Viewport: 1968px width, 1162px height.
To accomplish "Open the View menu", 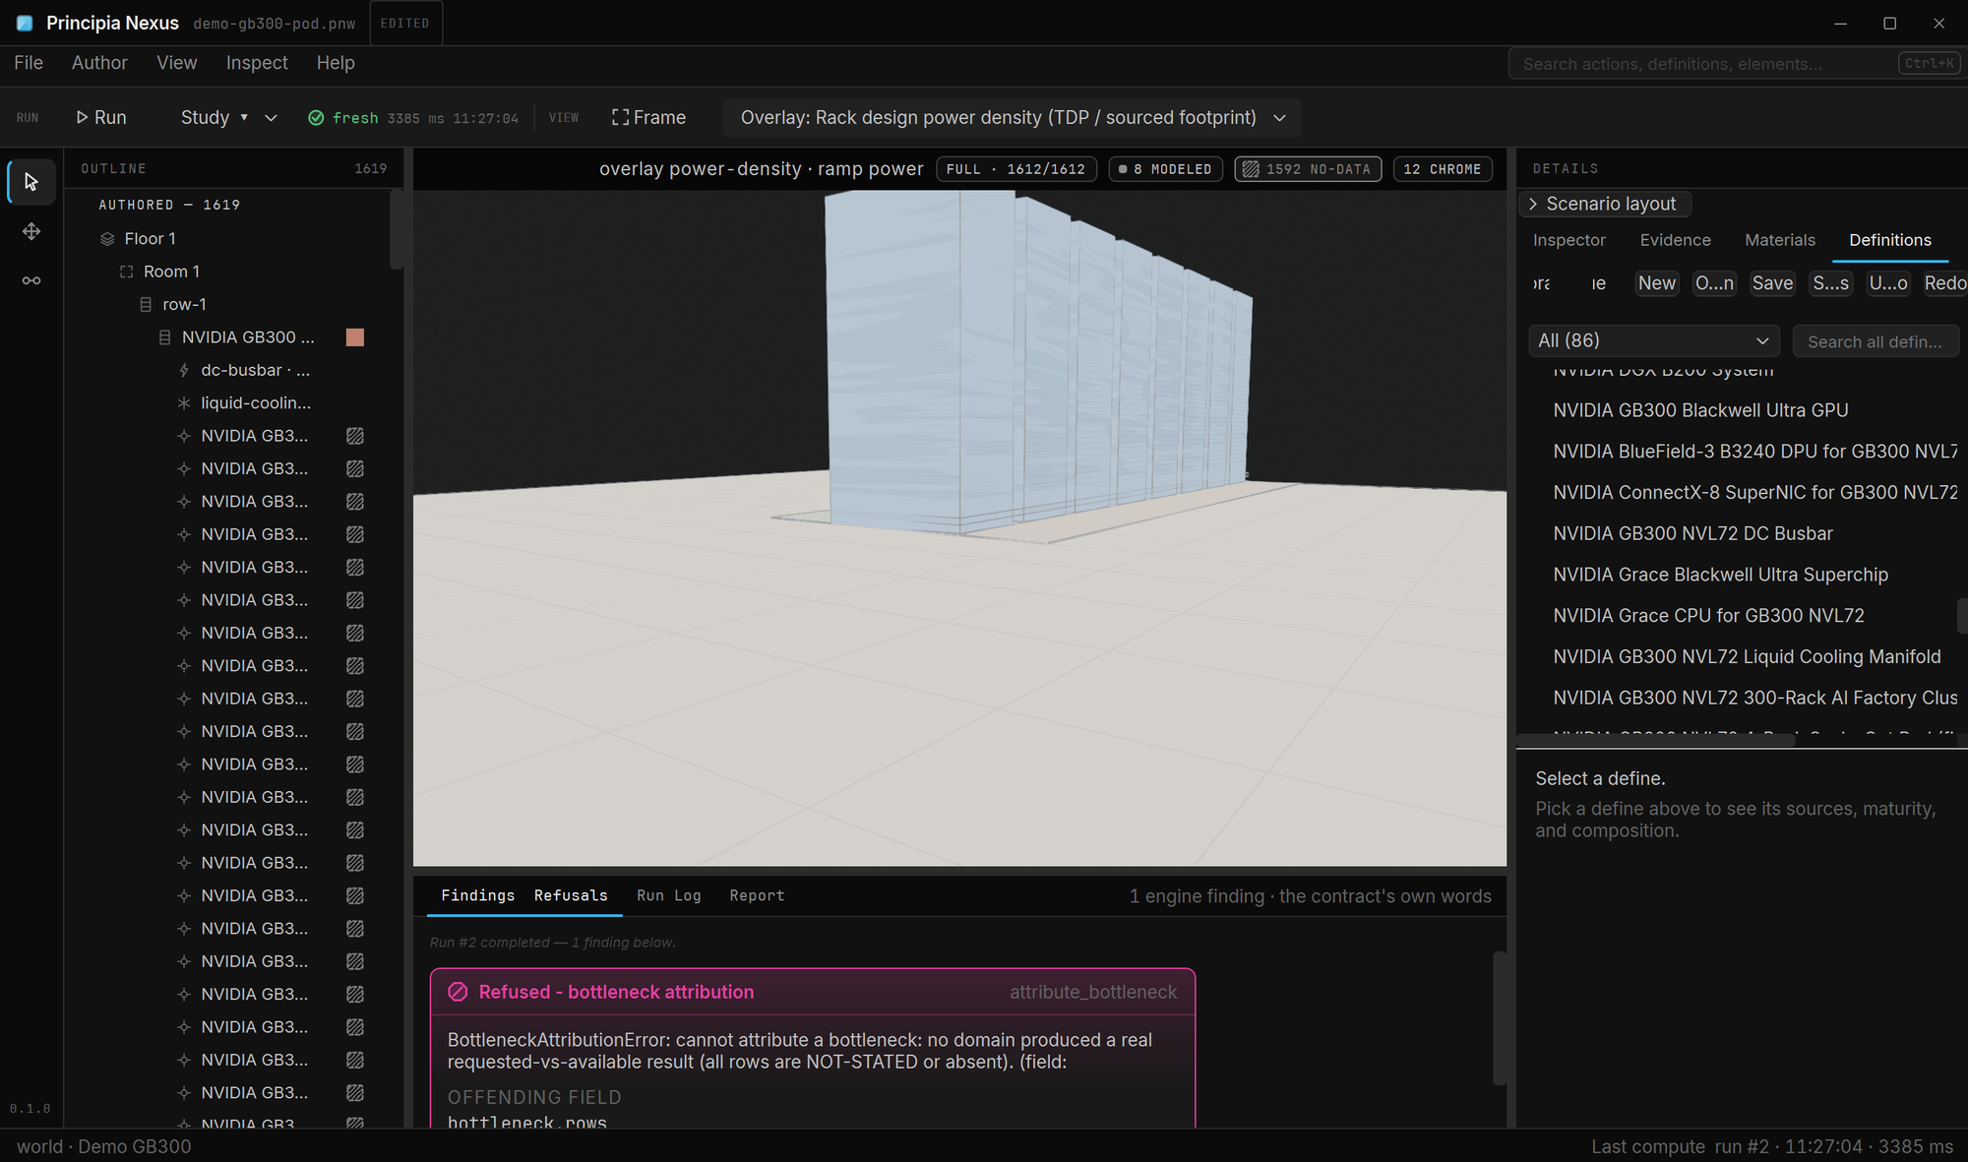I will [177, 63].
